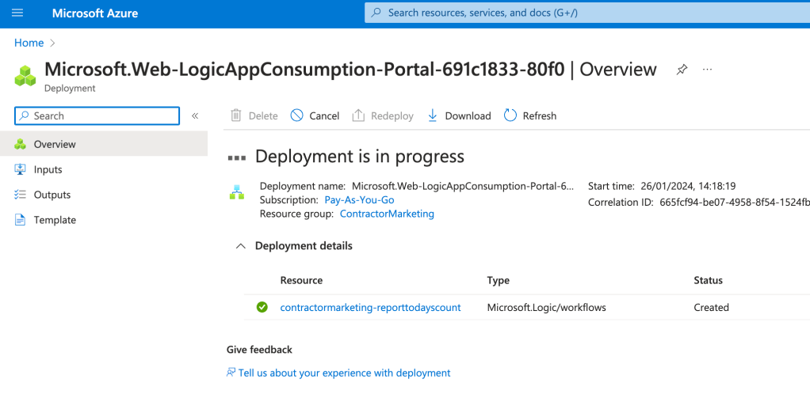Click the Cancel circle-slash icon
The height and width of the screenshot is (417, 810).
click(x=297, y=116)
